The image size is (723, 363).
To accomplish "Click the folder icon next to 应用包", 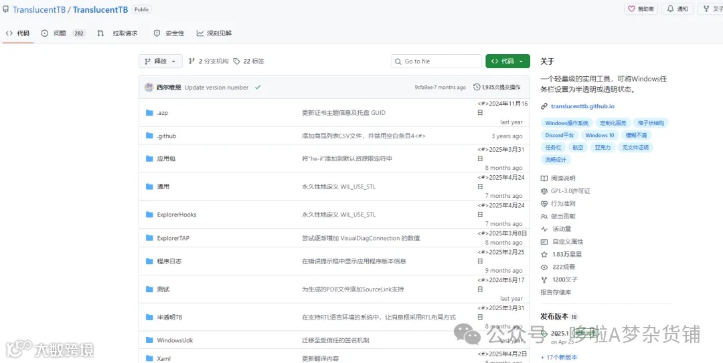I will click(149, 158).
